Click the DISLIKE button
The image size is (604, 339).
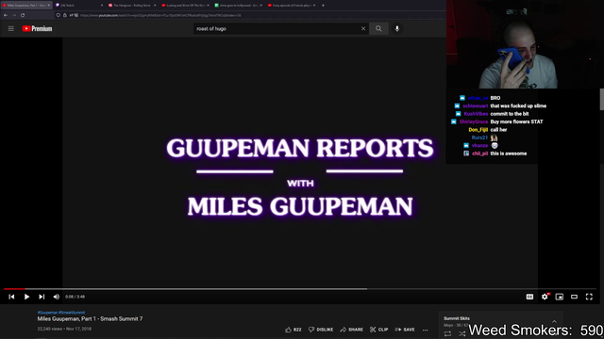pos(321,330)
